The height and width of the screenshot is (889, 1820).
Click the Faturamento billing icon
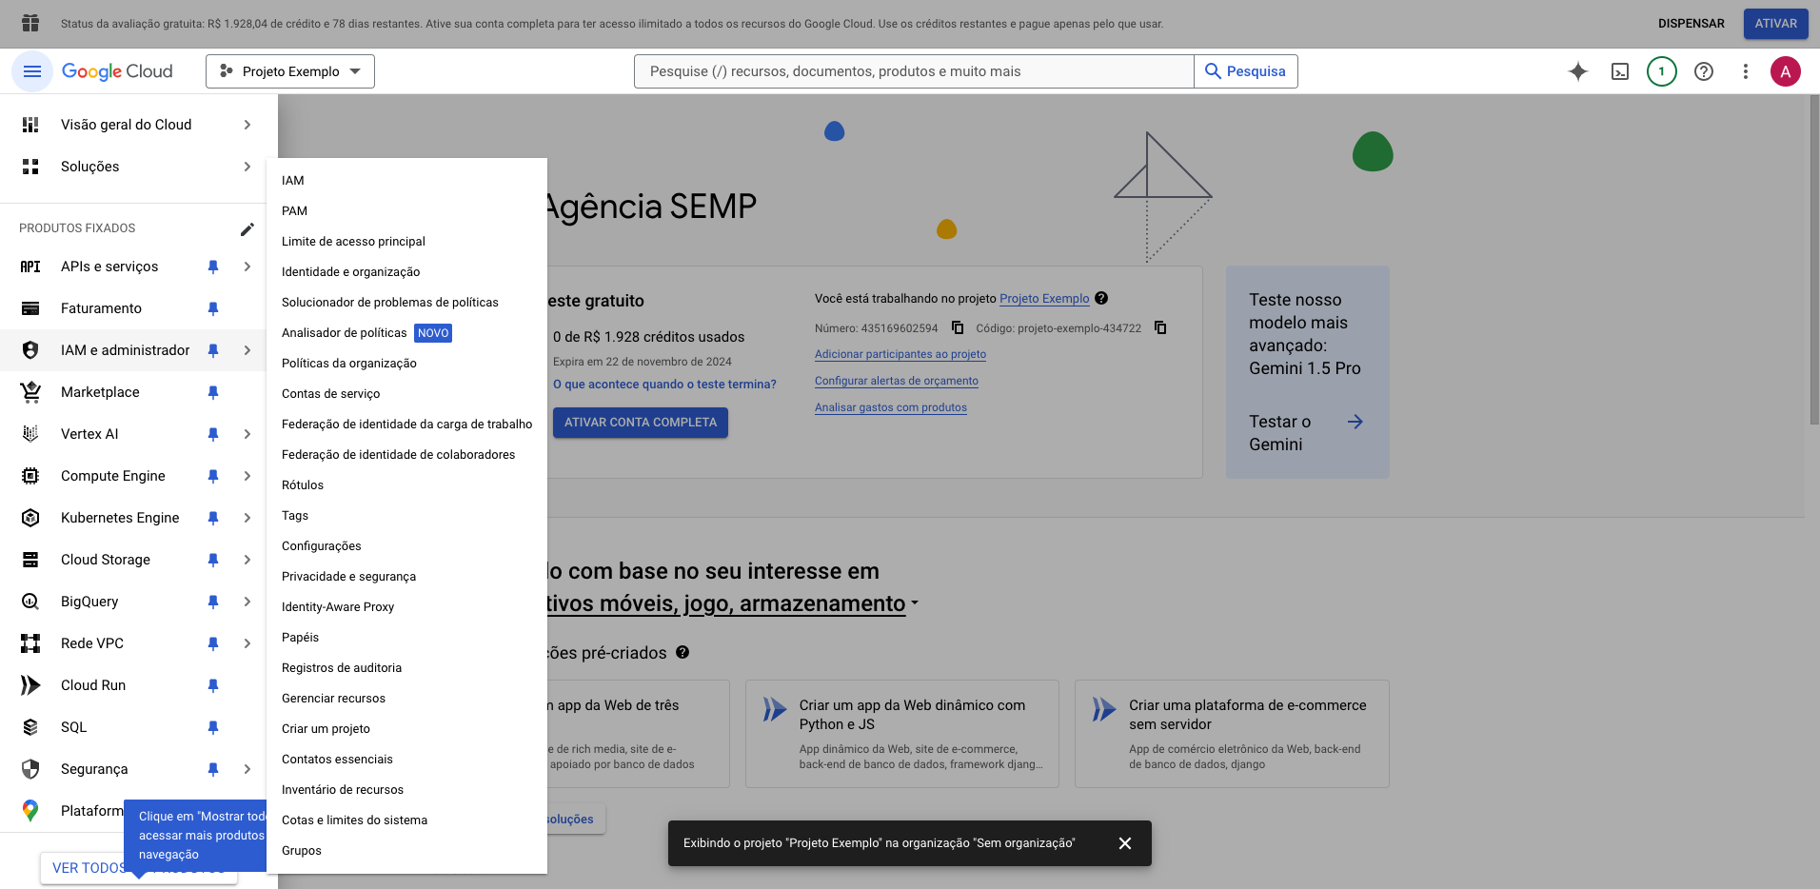pyautogui.click(x=30, y=308)
